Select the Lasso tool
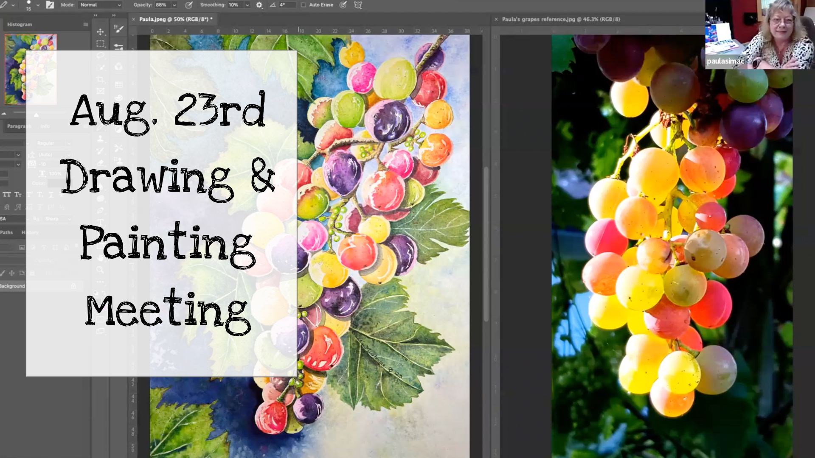 [100, 55]
